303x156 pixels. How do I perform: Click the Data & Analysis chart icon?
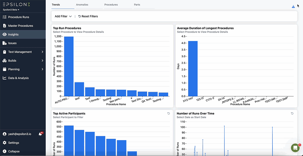point(4,78)
